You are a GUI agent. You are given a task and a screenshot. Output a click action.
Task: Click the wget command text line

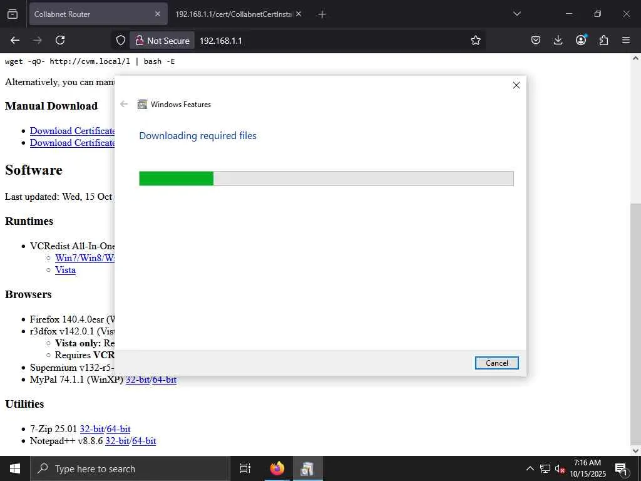(90, 61)
